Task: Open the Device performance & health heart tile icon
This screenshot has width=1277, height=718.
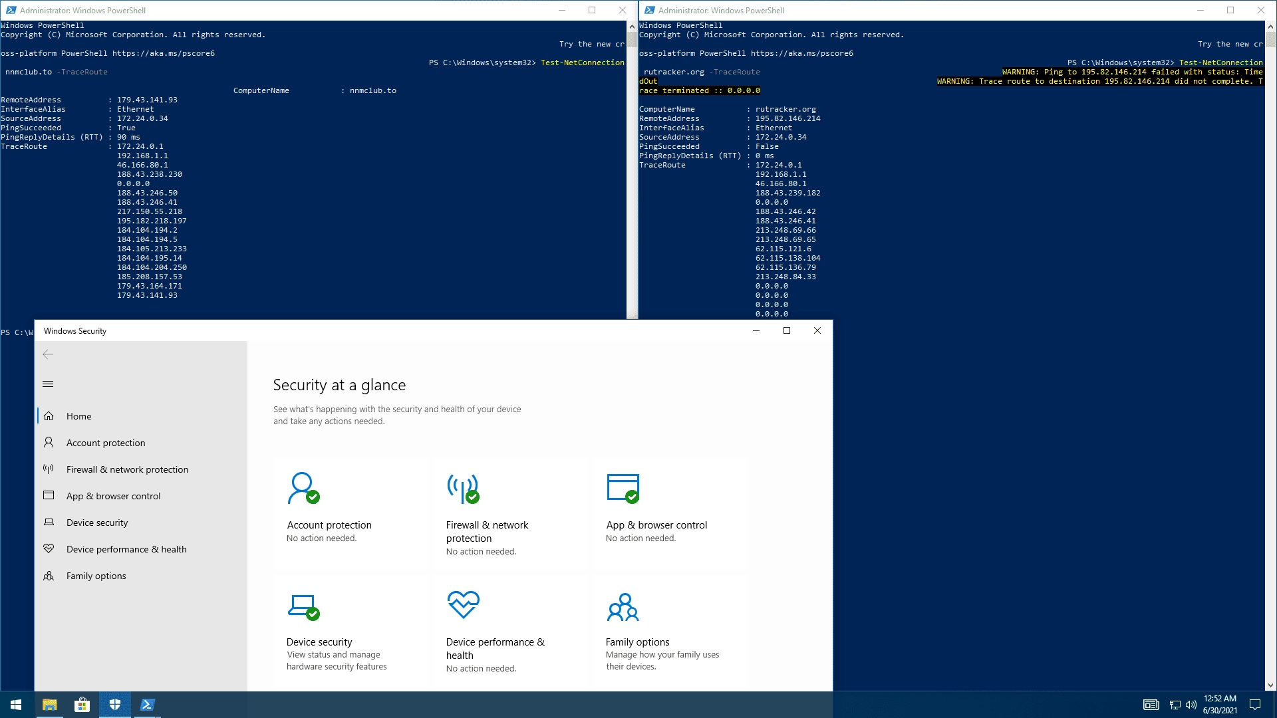Action: (x=464, y=605)
